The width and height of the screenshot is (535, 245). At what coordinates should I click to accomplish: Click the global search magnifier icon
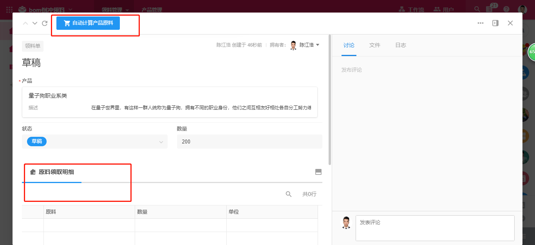pyautogui.click(x=477, y=9)
